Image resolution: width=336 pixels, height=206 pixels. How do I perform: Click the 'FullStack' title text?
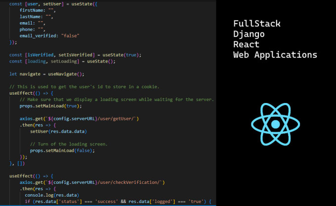tap(257, 24)
